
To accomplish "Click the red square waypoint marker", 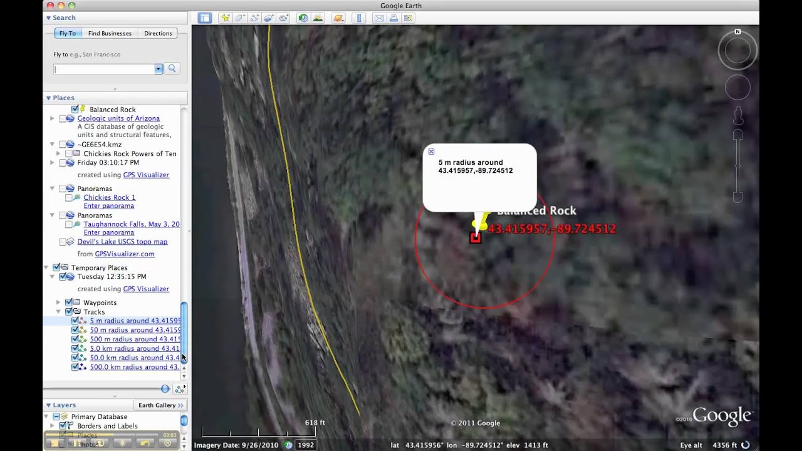I will pos(475,237).
